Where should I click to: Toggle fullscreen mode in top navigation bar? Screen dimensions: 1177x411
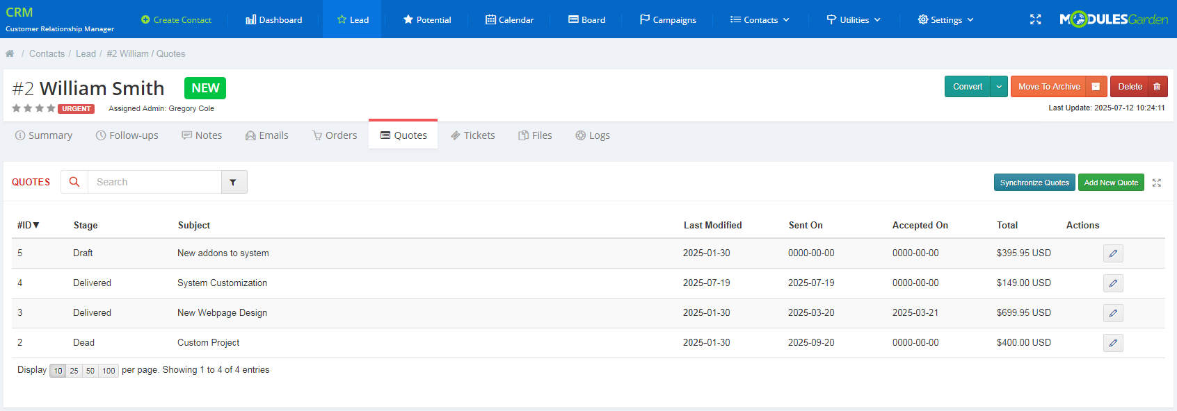click(x=1035, y=19)
